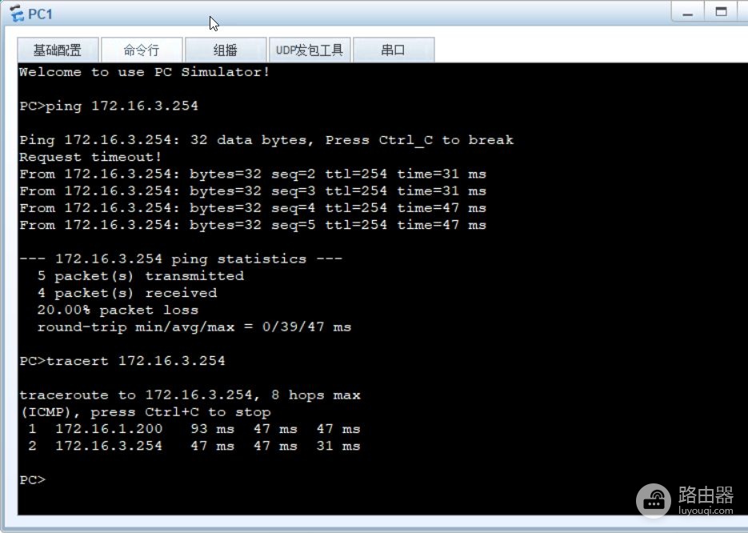Viewport: 748px width, 533px height.
Task: Click the 'Request timeout!' output line
Action: (x=90, y=157)
